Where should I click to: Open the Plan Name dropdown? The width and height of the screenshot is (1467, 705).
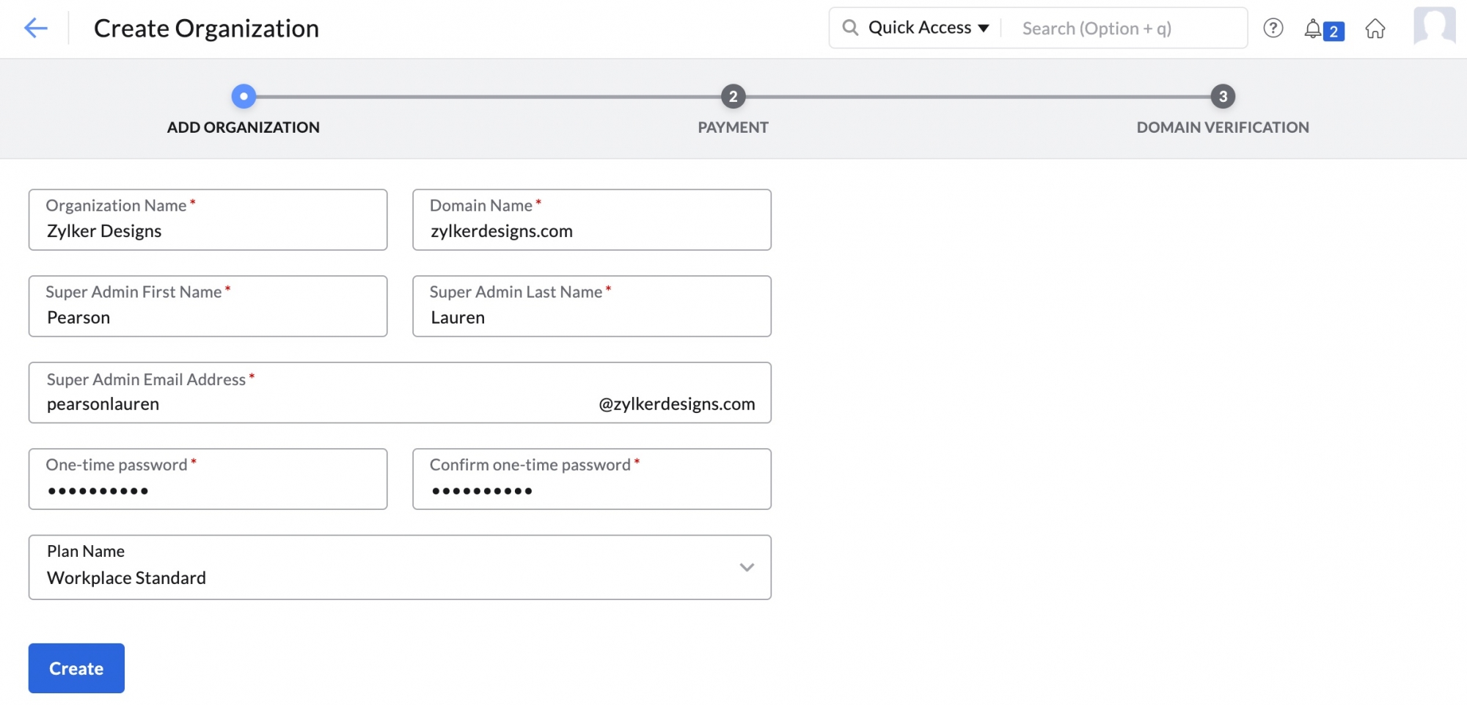(x=400, y=567)
